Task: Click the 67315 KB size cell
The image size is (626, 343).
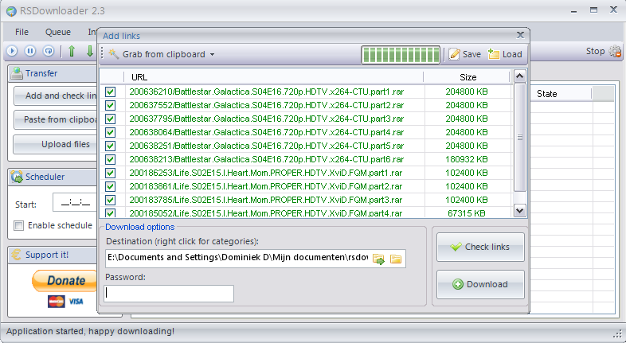Action: click(x=466, y=213)
